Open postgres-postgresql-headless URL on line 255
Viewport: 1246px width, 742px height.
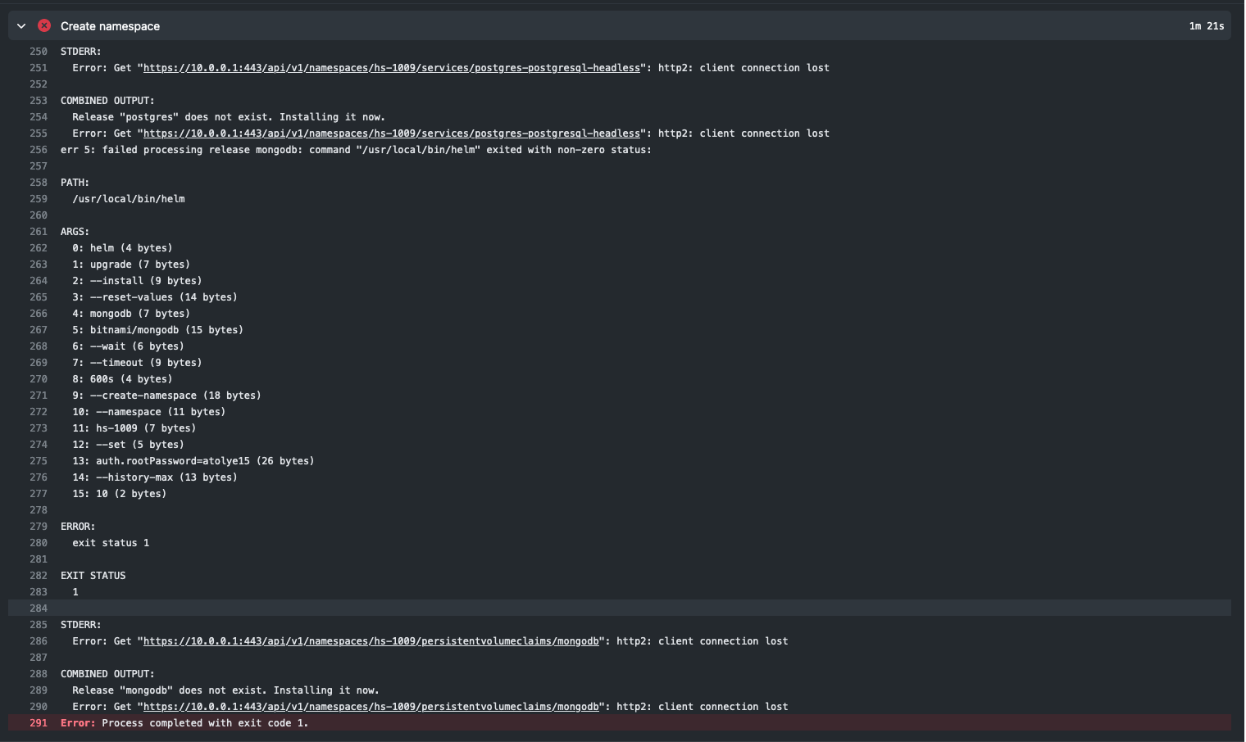pyautogui.click(x=392, y=133)
